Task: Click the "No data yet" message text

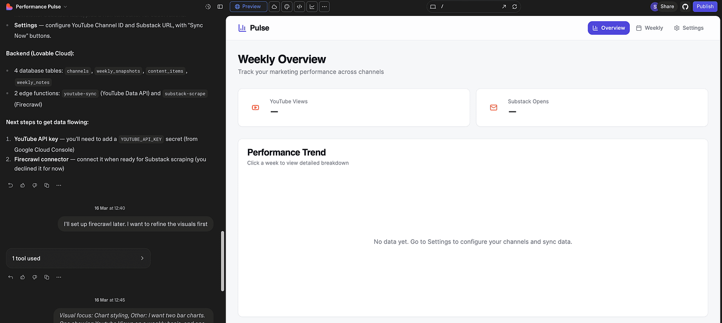Action: (473, 242)
